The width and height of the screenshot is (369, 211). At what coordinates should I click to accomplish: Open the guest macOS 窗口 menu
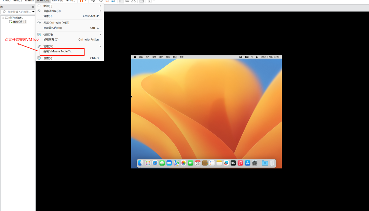[175, 57]
